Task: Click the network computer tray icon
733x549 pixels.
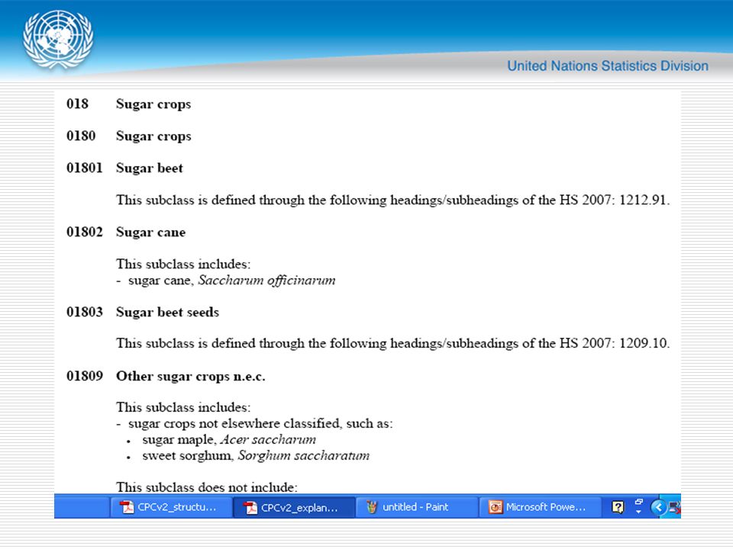Action: [x=674, y=507]
